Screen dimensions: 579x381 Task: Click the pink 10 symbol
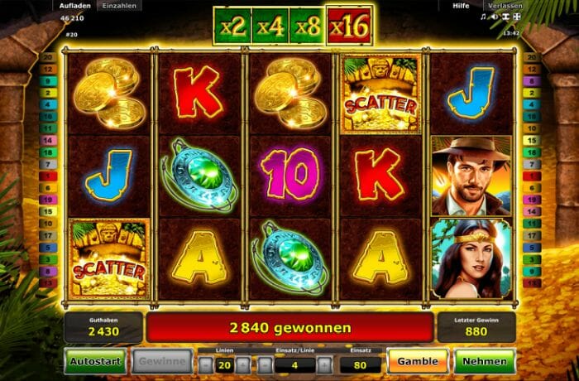coord(290,174)
